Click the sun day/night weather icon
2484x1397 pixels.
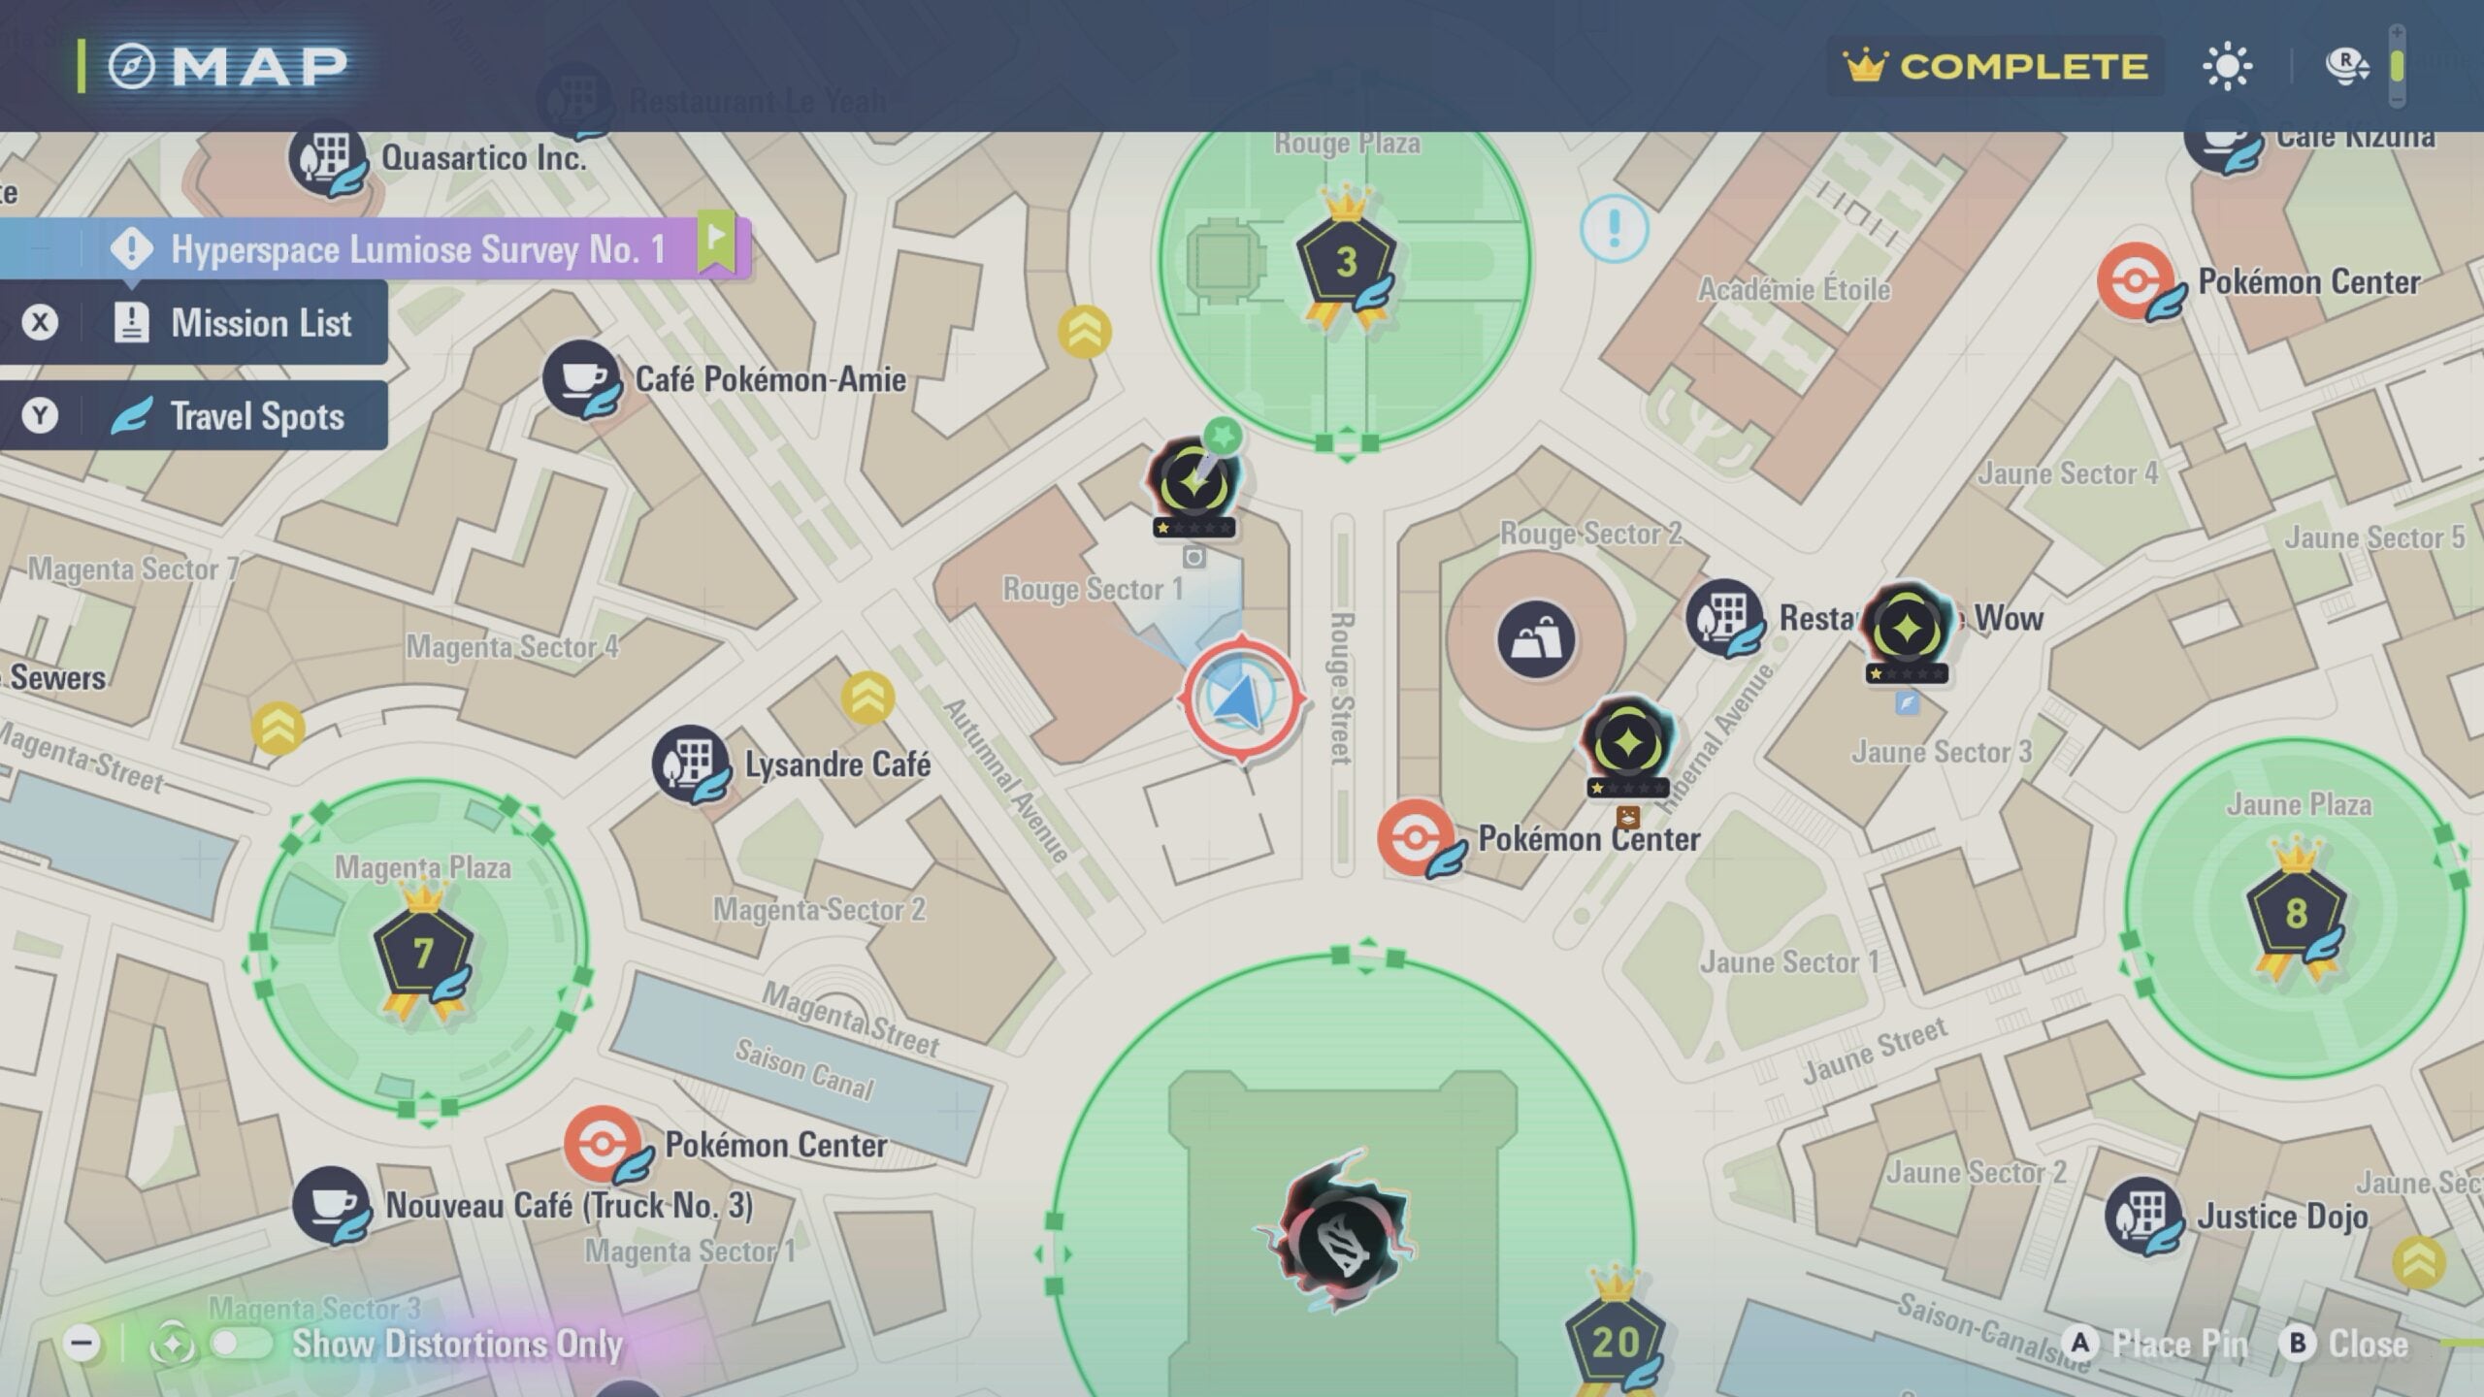(x=2227, y=67)
